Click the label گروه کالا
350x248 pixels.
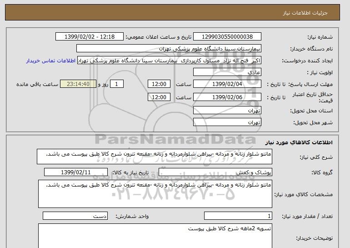(x=322, y=172)
